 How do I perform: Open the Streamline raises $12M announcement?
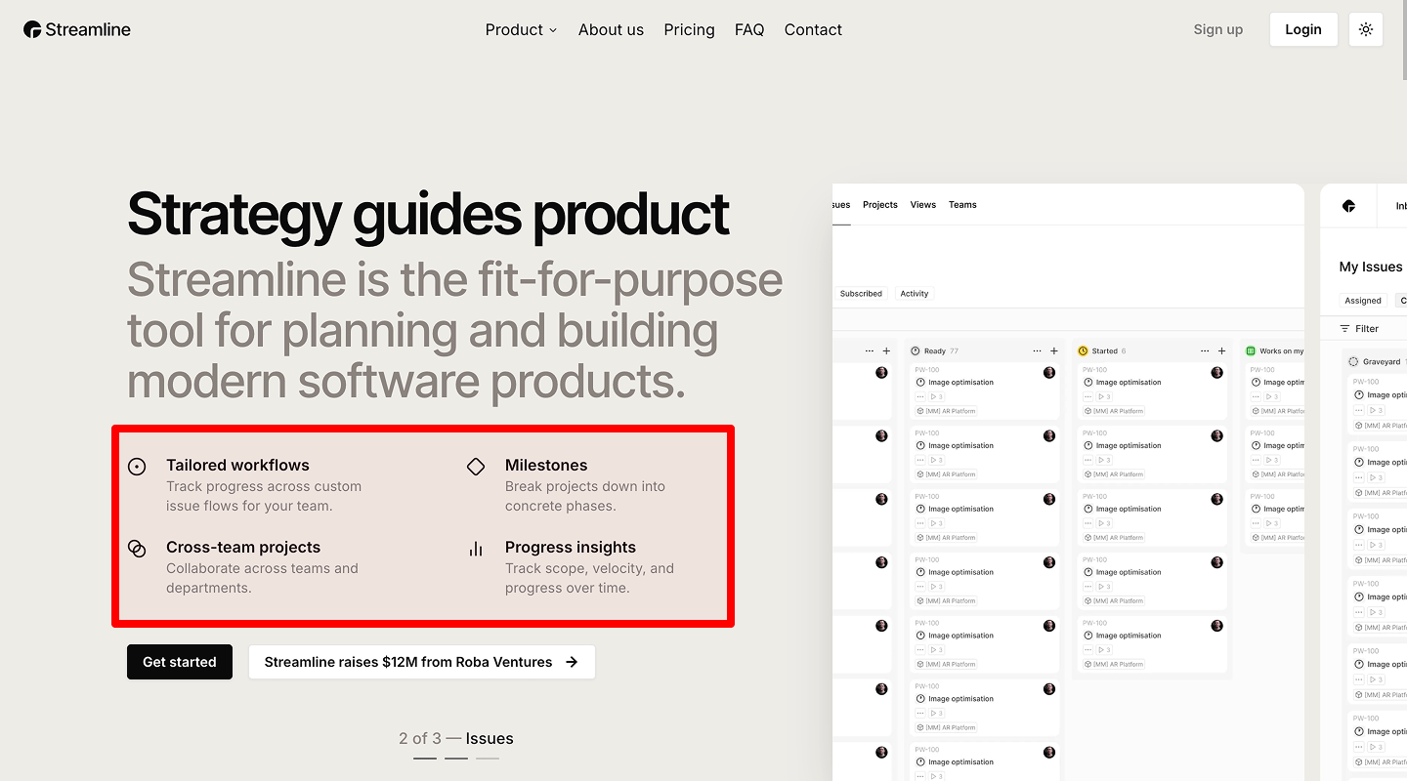[x=421, y=662]
